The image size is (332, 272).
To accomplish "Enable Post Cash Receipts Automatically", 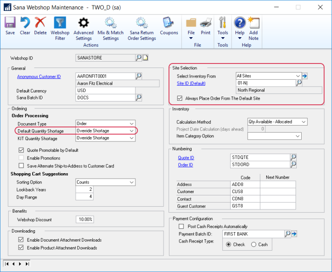I will [x=181, y=226].
